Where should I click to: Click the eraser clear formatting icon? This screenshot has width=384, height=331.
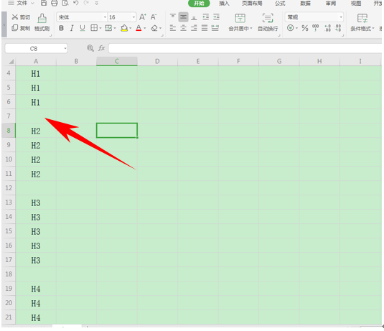click(154, 28)
